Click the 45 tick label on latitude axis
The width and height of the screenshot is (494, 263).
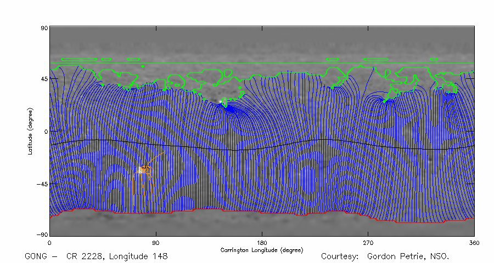44,79
